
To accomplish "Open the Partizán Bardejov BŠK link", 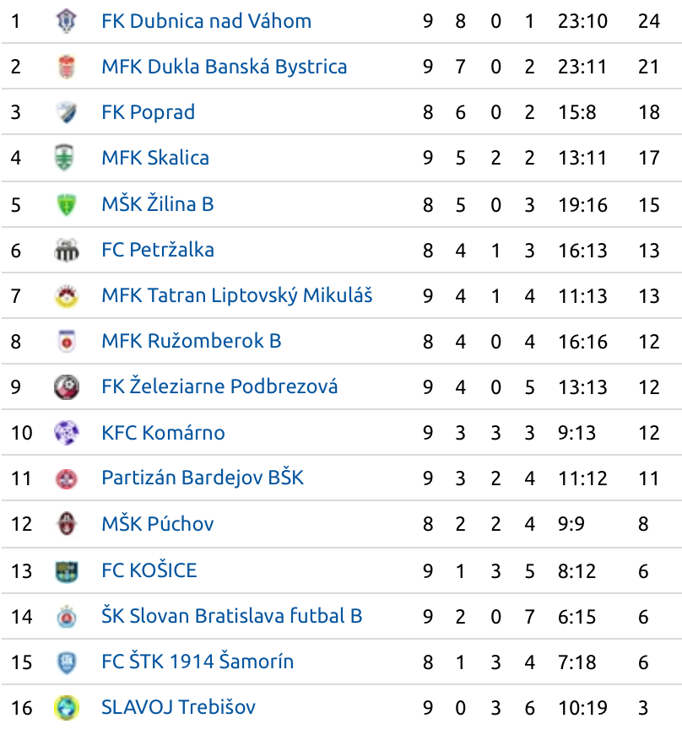I will [203, 478].
